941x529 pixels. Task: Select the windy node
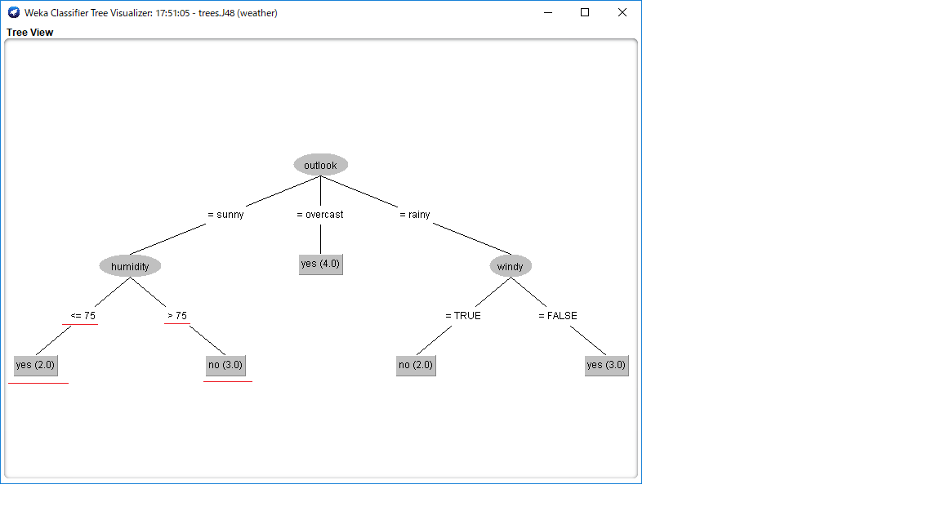[510, 266]
